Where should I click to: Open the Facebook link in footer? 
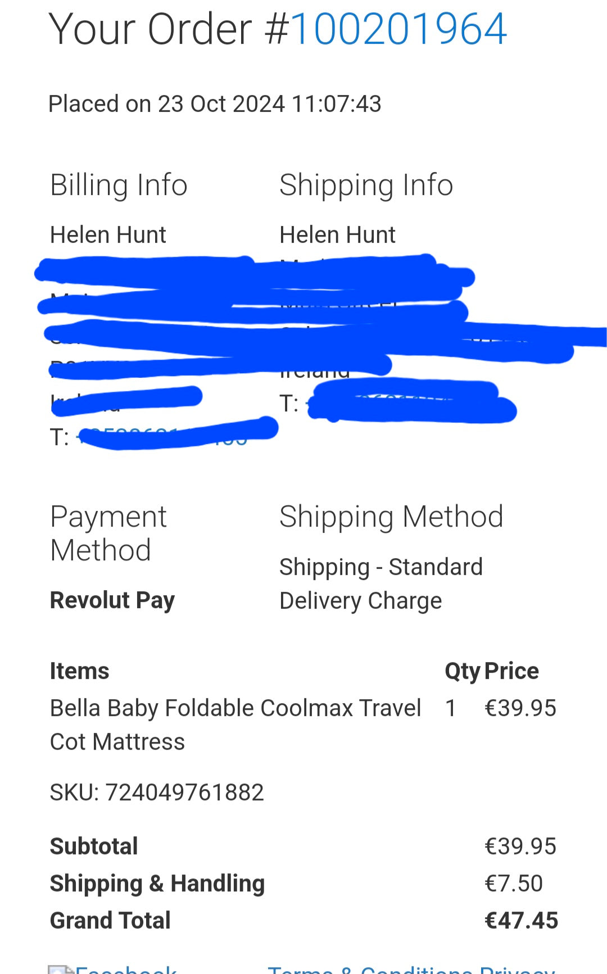126,970
